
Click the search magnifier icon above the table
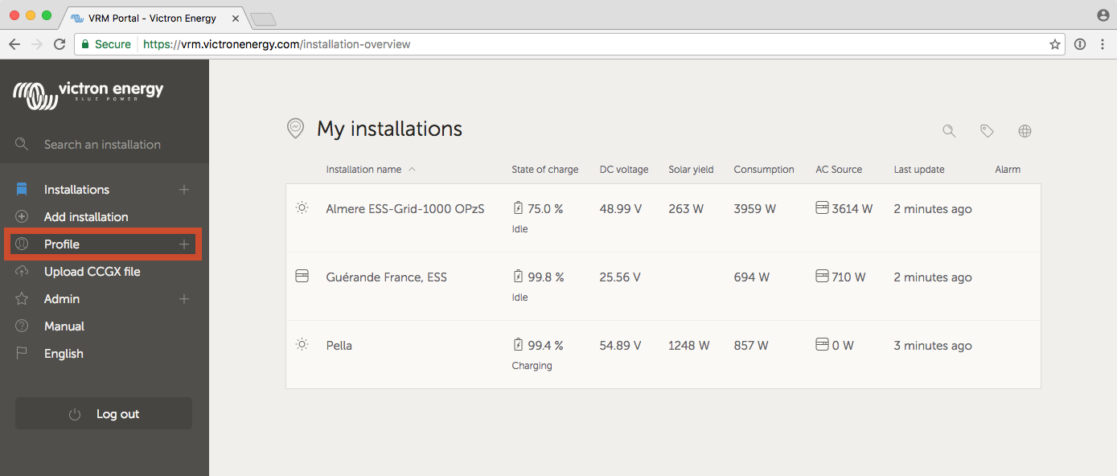pyautogui.click(x=949, y=131)
